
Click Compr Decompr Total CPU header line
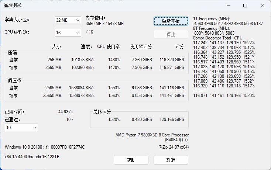(218, 38)
